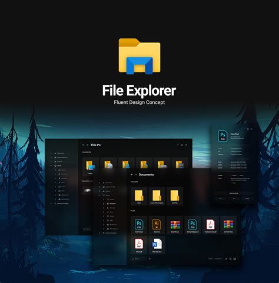Switch to grid view in Documents window
Viewport: 279px width, 283px height.
(234, 259)
